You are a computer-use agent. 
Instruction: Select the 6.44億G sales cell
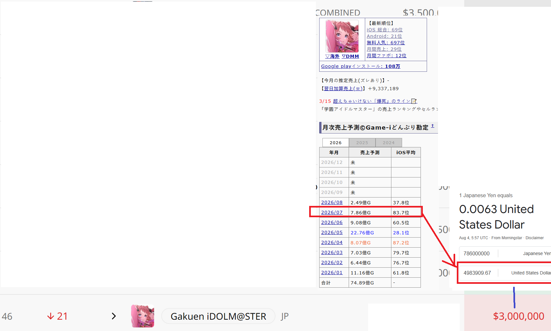[370, 262]
